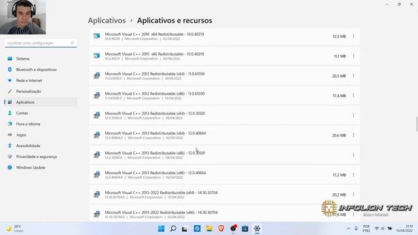Image resolution: width=418 pixels, height=235 pixels.
Task: Select 'Microsoft Visual C++ 2013 Redistributable (x86) - 12.0.30501' title
Action: point(155,153)
